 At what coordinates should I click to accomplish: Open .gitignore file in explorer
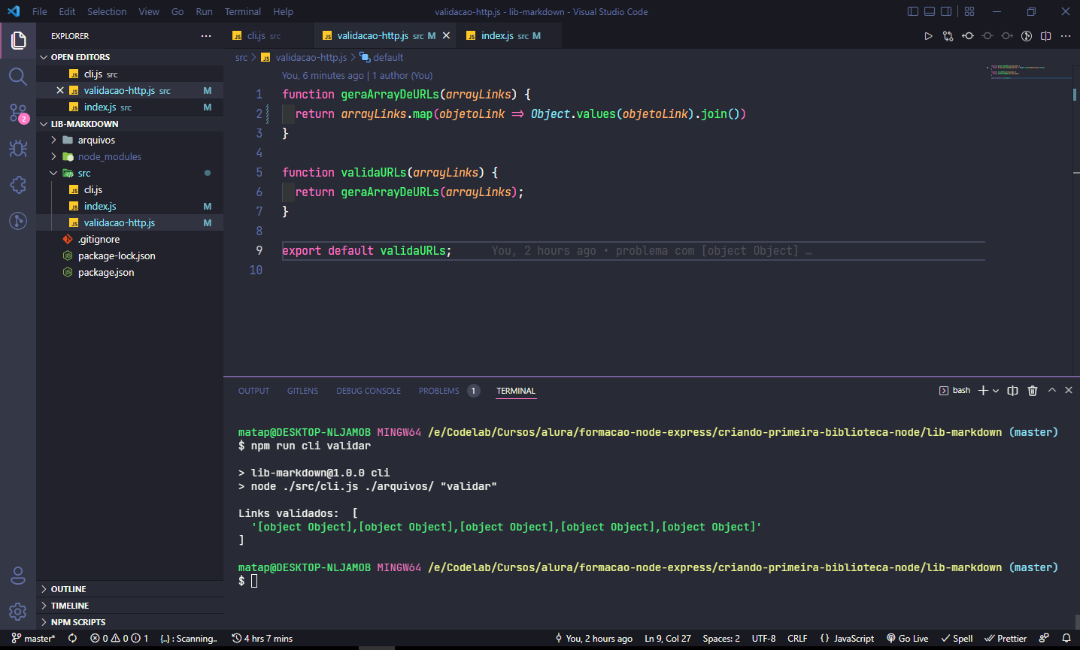129,239
